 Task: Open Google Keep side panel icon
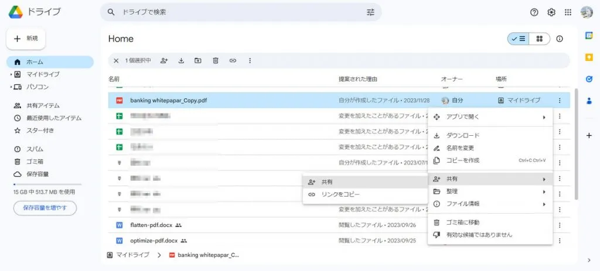point(589,57)
